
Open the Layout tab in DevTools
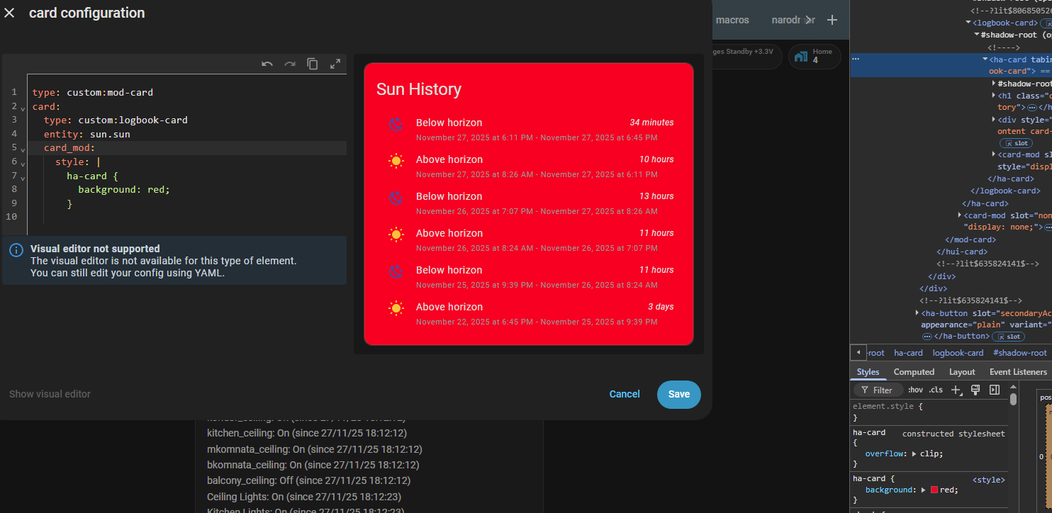click(962, 372)
